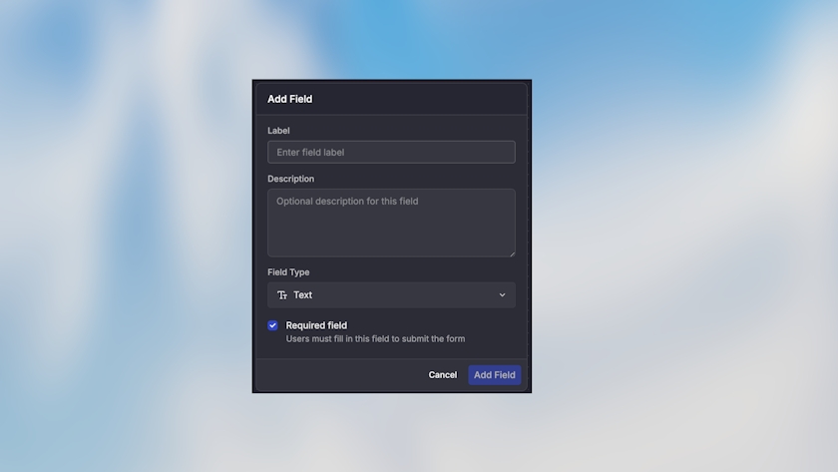Focus the 'Enter field label' input

391,152
